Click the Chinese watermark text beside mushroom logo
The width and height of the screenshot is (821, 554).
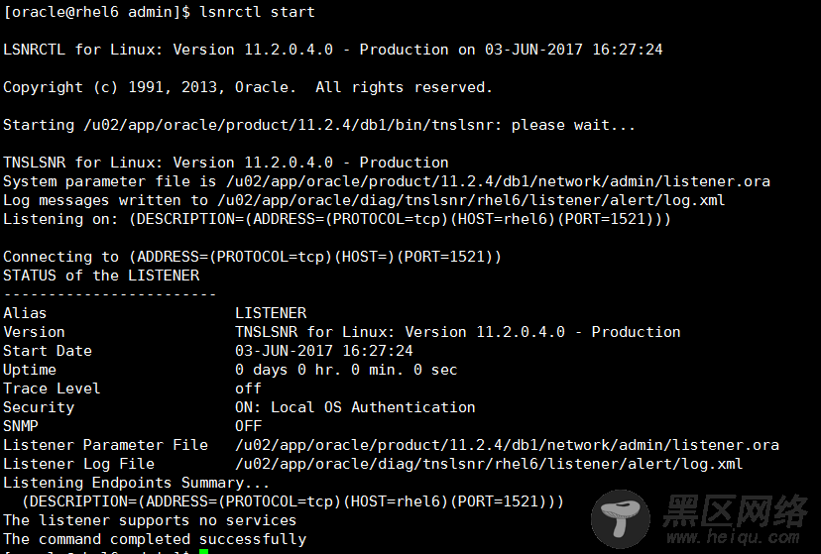[x=735, y=510]
